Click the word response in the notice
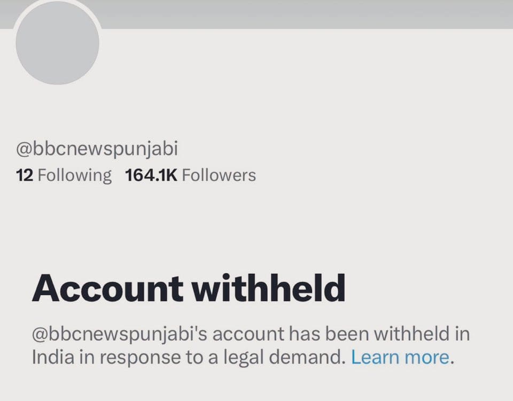The height and width of the screenshot is (401, 513). (139, 357)
